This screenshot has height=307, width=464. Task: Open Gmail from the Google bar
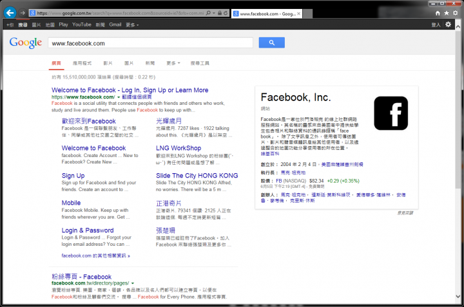click(x=115, y=24)
